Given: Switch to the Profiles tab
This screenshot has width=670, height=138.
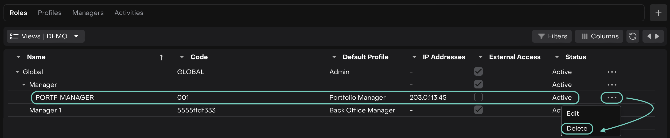Looking at the screenshot, I should point(50,13).
